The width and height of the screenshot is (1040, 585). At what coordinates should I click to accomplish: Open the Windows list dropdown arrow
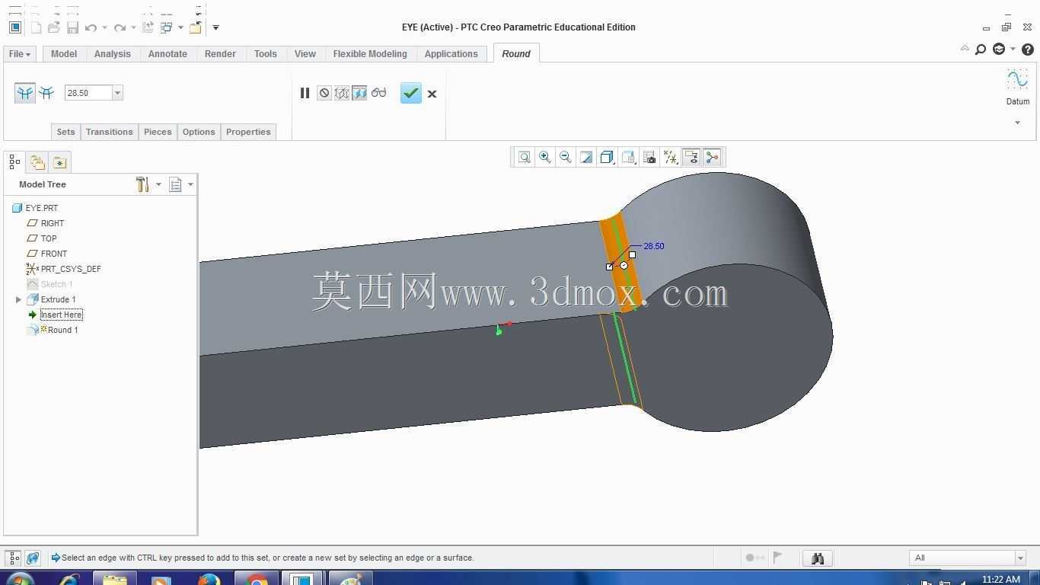pyautogui.click(x=180, y=28)
